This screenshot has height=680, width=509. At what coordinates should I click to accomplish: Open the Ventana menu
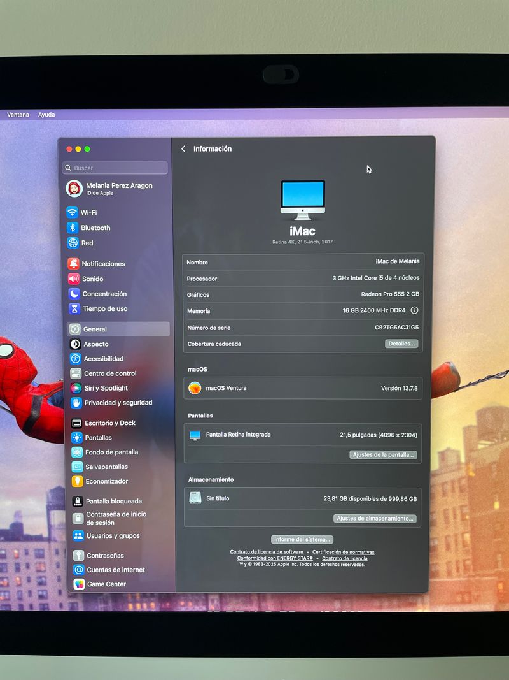pyautogui.click(x=18, y=115)
